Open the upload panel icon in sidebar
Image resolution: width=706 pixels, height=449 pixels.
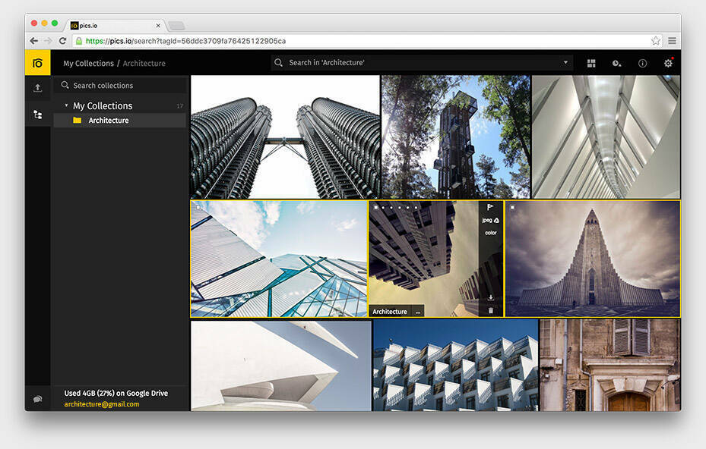(38, 88)
